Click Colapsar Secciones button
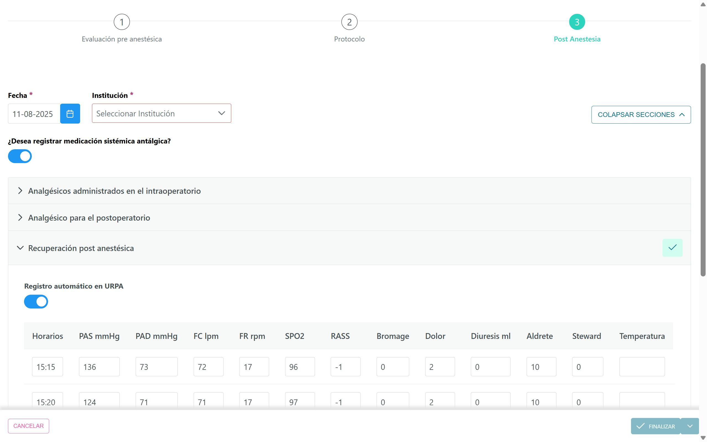This screenshot has width=707, height=442. coord(641,115)
